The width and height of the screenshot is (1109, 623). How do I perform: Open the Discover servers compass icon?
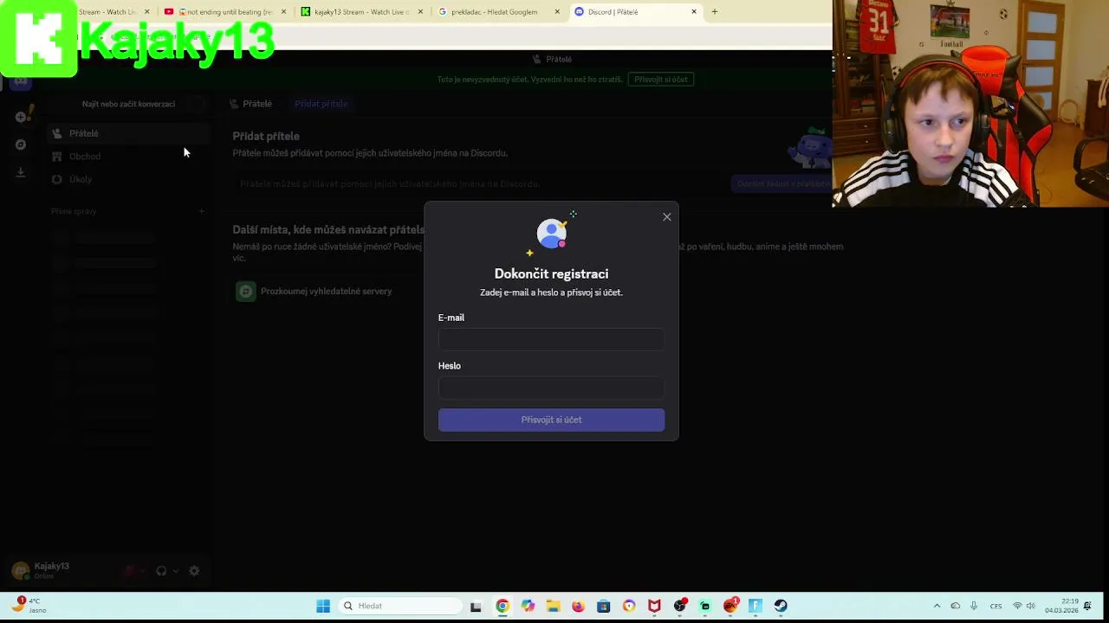21,145
